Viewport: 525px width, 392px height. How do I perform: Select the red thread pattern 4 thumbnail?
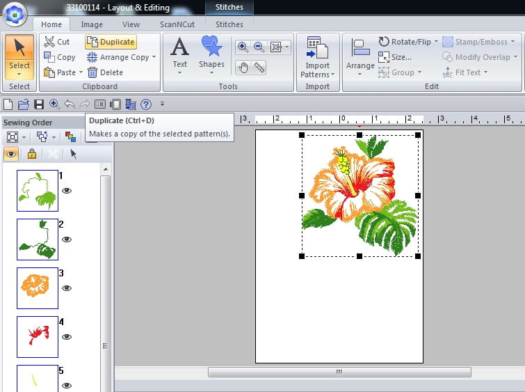click(x=38, y=337)
